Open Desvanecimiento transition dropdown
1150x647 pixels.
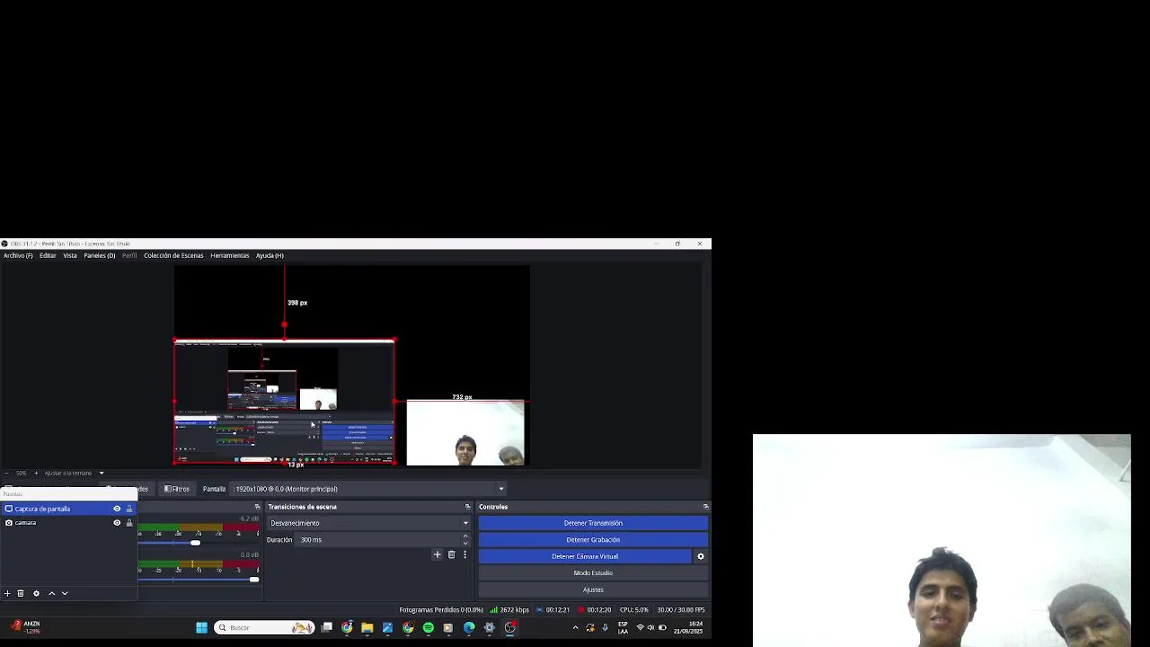368,523
